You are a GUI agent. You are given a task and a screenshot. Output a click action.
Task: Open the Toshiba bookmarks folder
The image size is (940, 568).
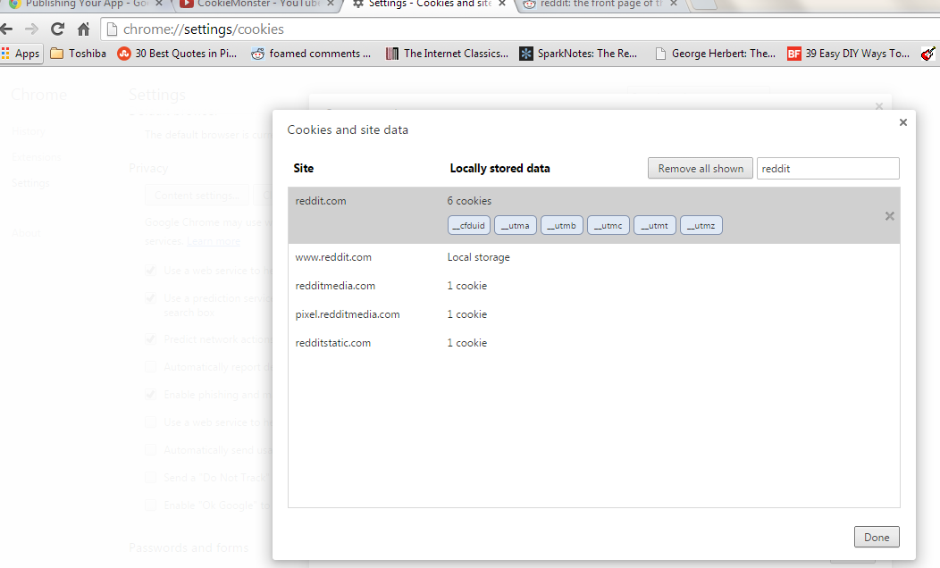[79, 54]
